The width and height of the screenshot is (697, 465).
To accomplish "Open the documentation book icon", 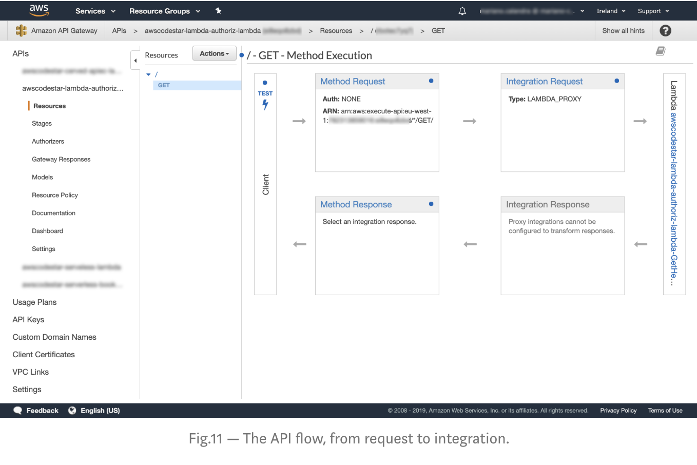I will 661,51.
